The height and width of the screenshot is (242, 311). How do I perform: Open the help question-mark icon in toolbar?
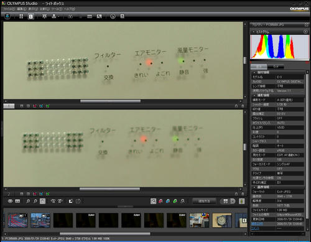click(x=122, y=16)
